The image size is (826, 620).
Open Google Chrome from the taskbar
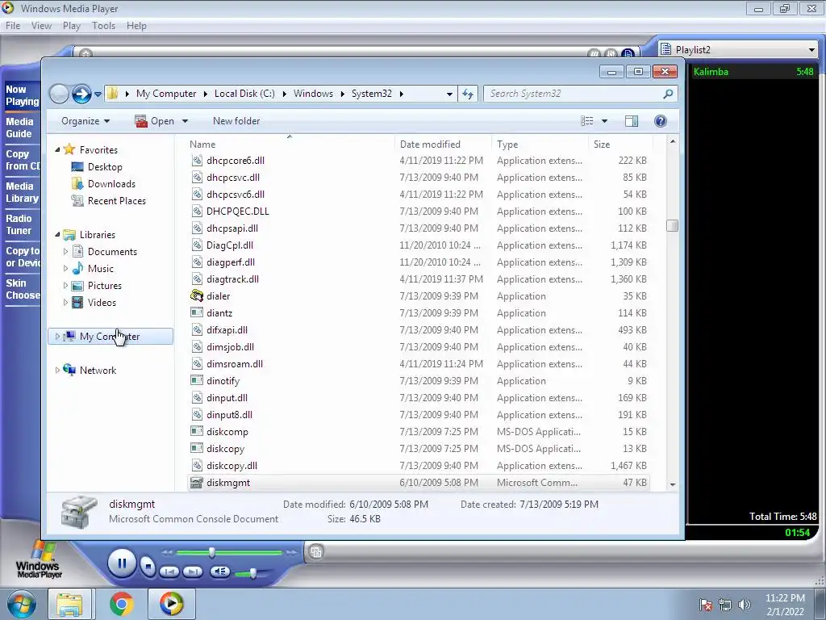pyautogui.click(x=121, y=604)
